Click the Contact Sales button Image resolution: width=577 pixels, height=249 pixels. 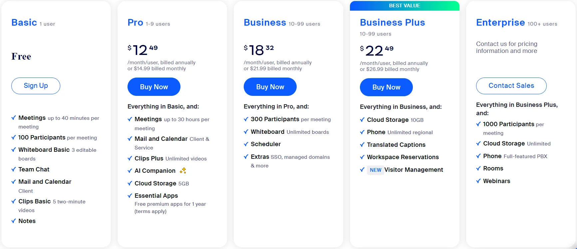tap(511, 86)
